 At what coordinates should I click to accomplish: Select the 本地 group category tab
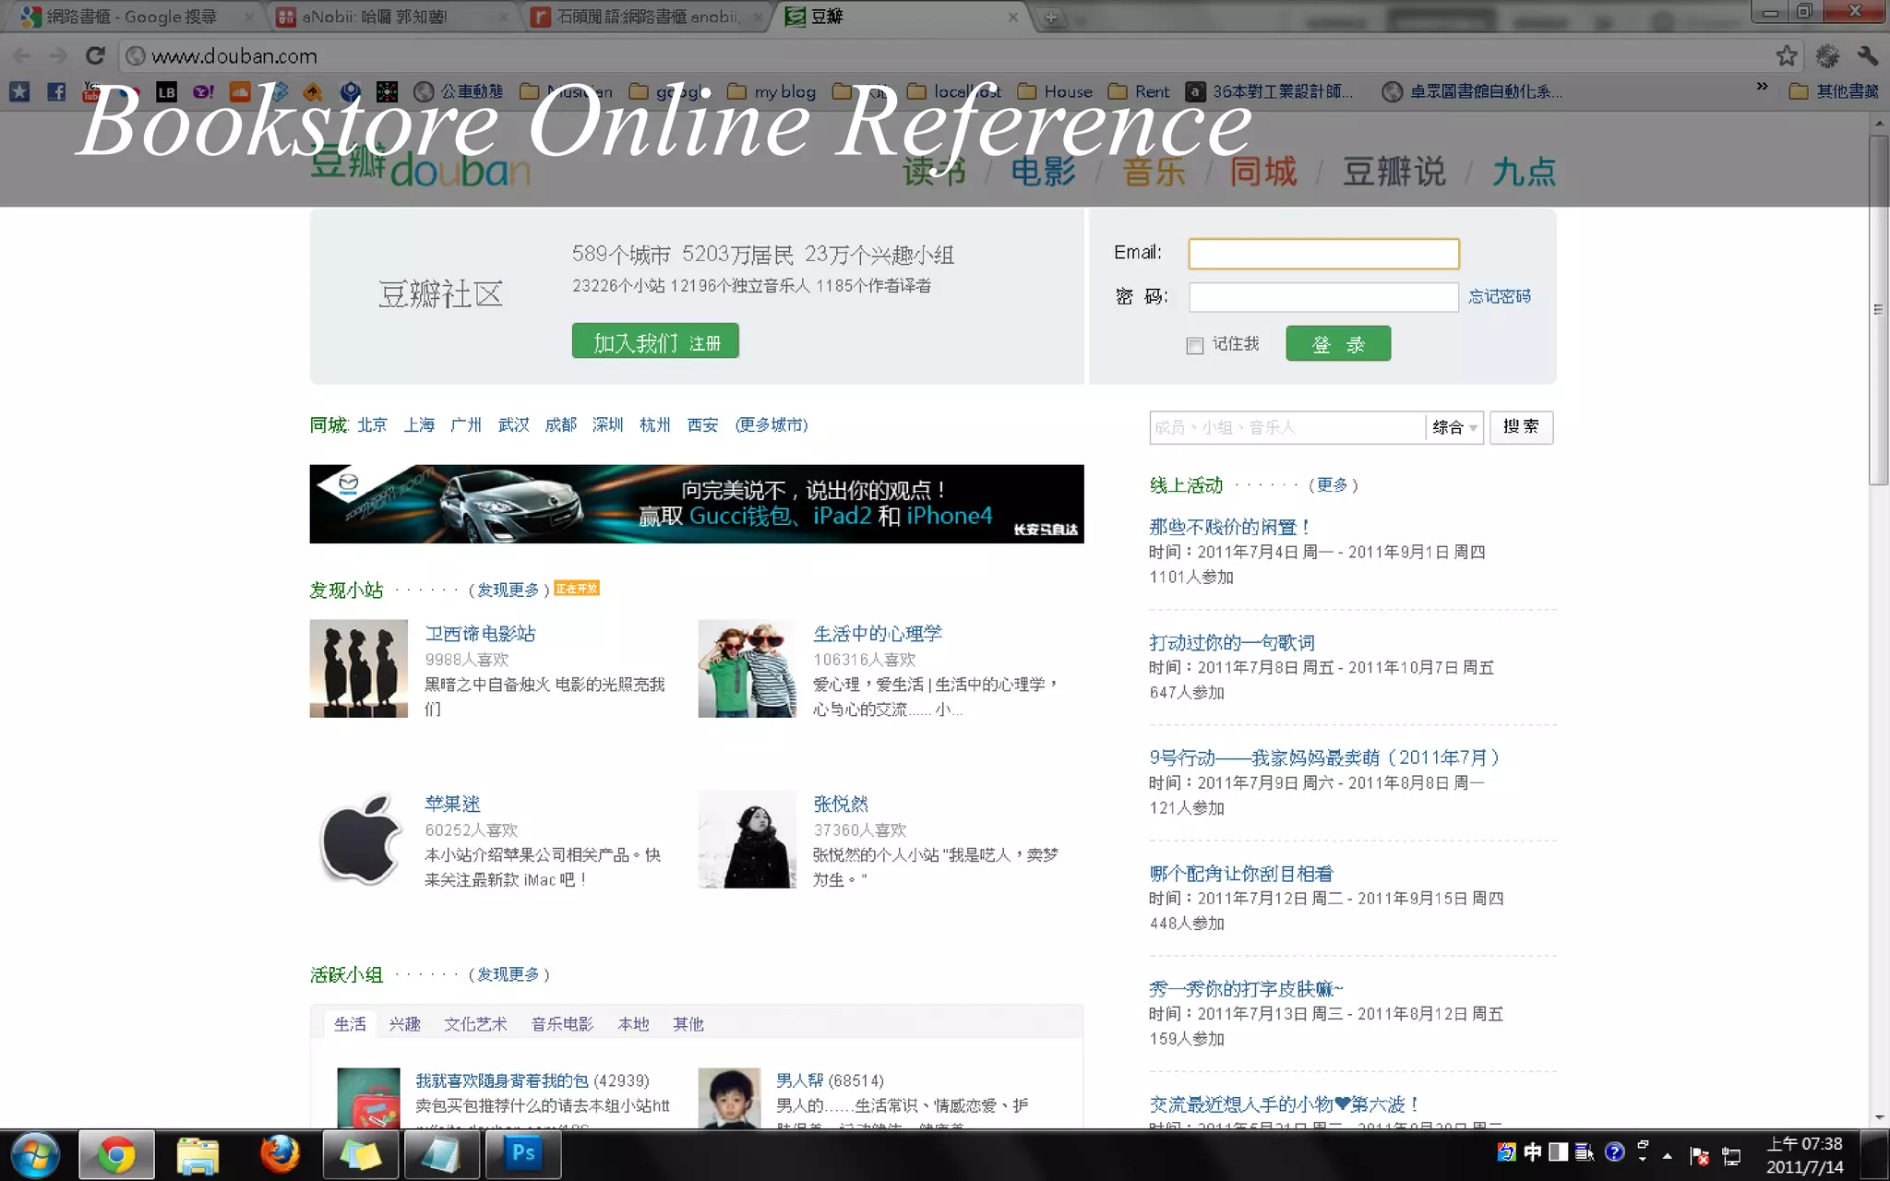(x=633, y=1024)
